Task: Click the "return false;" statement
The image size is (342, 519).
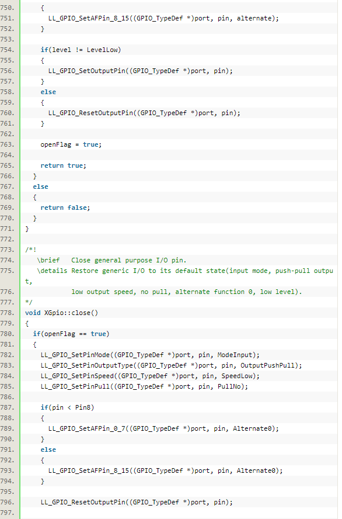Action: pos(65,207)
